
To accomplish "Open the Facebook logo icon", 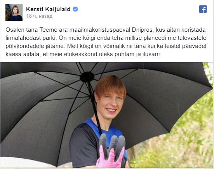I will (203, 9).
